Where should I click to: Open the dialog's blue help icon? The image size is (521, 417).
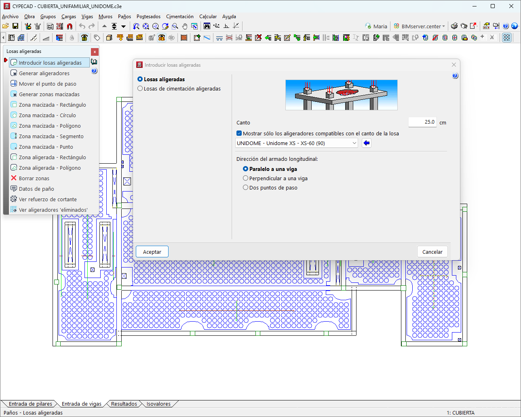coord(455,76)
